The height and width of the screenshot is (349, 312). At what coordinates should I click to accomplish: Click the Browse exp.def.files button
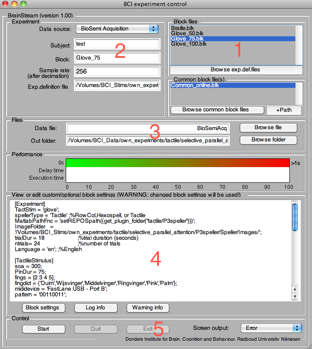235,69
